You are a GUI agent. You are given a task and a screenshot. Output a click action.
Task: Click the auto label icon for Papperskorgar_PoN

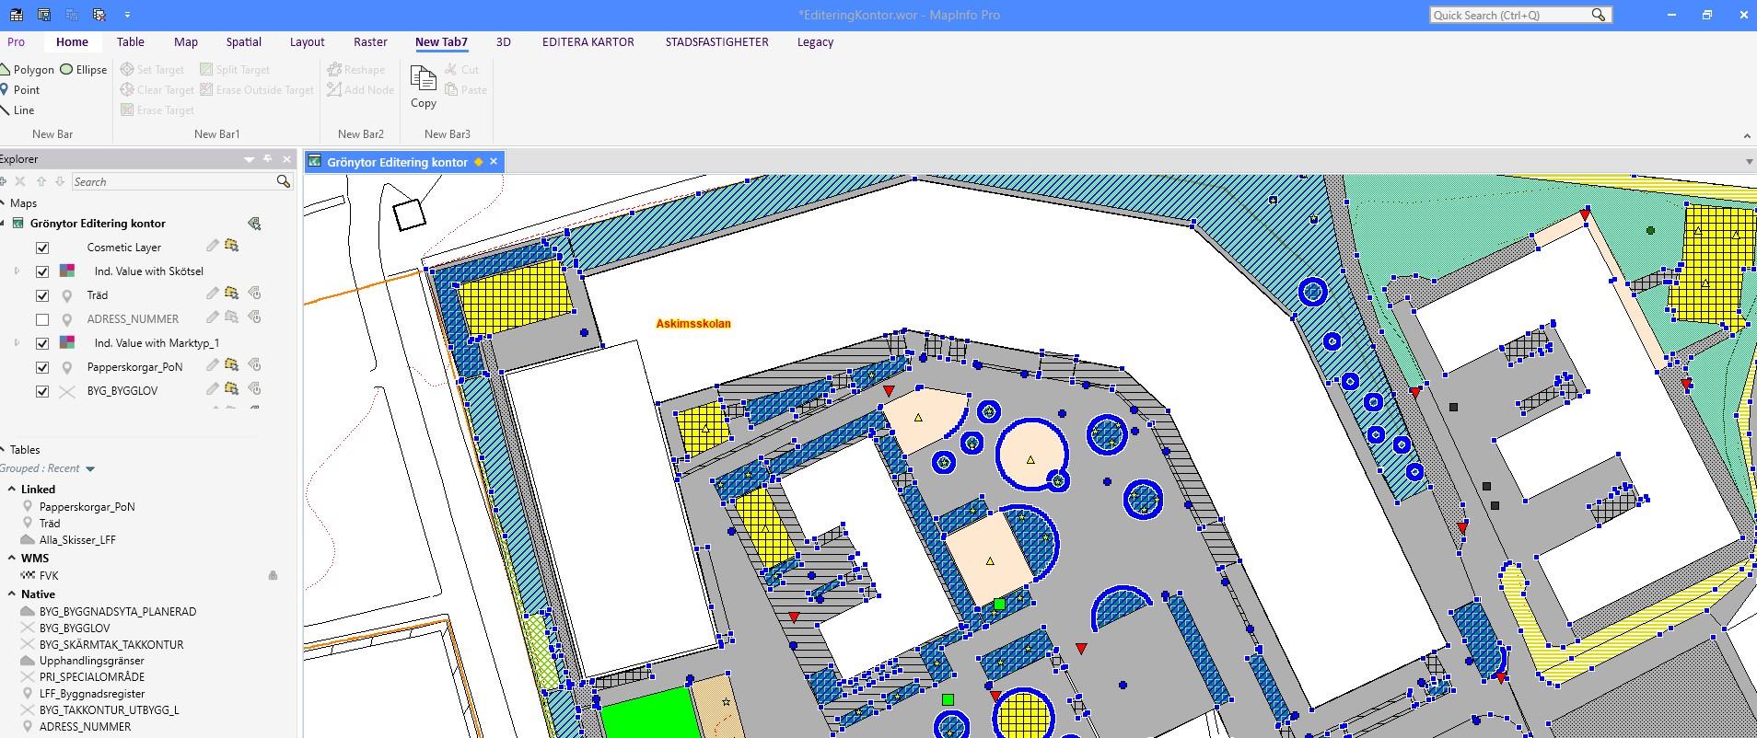tap(255, 365)
